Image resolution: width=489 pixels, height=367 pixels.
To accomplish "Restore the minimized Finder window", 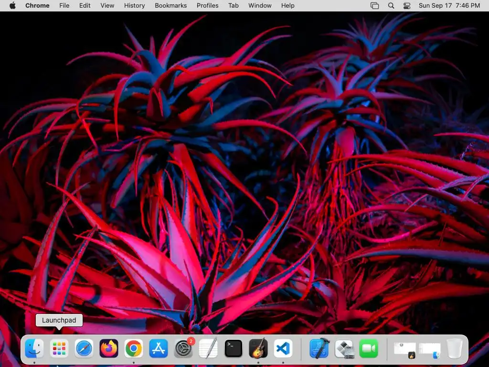I will tap(429, 349).
